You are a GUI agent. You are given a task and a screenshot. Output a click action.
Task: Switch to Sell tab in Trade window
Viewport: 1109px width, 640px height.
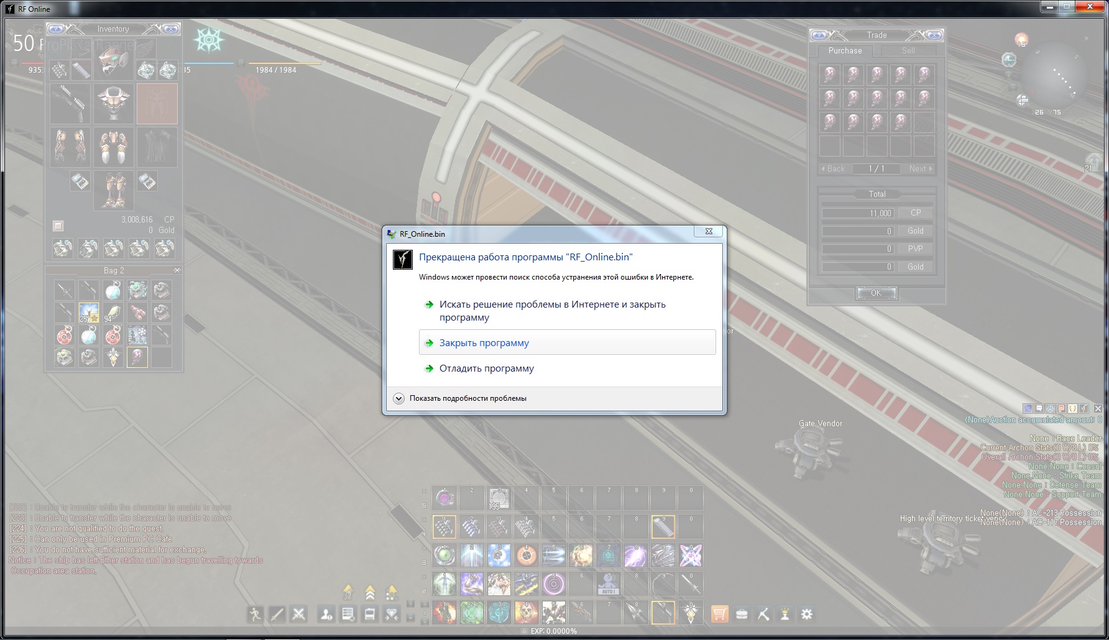point(908,51)
